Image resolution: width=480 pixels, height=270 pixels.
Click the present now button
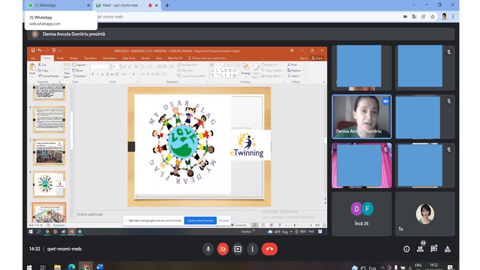238,249
